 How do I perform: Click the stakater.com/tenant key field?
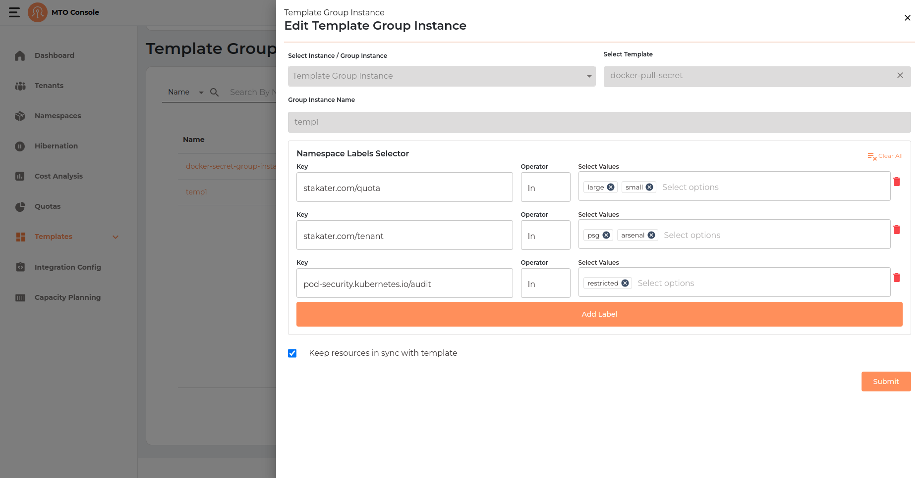[404, 236]
